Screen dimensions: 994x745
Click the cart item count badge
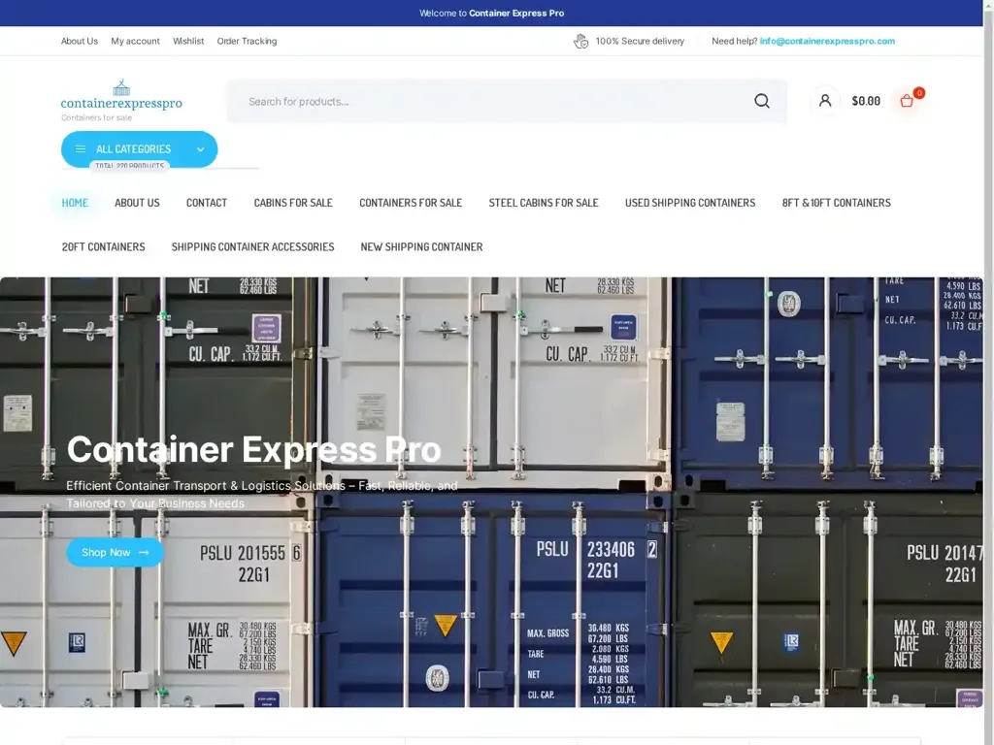pos(919,92)
